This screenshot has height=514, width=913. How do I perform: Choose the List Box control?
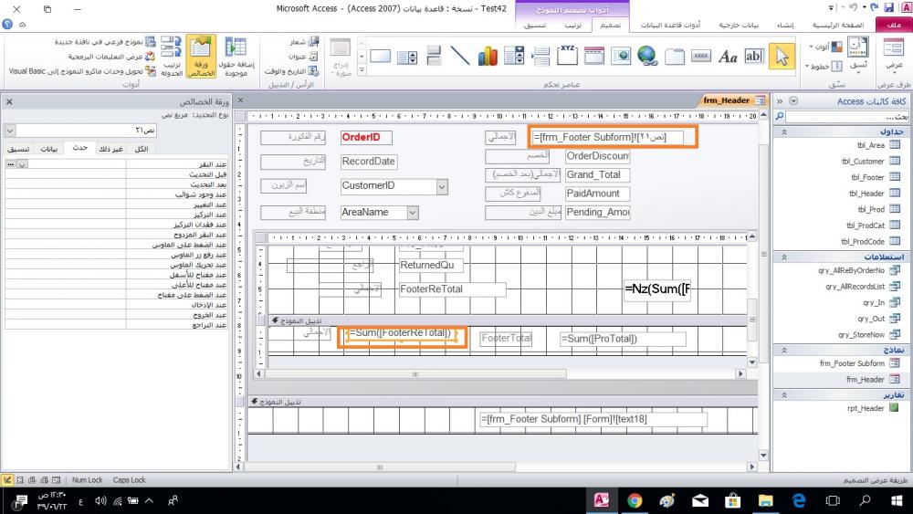(x=407, y=57)
